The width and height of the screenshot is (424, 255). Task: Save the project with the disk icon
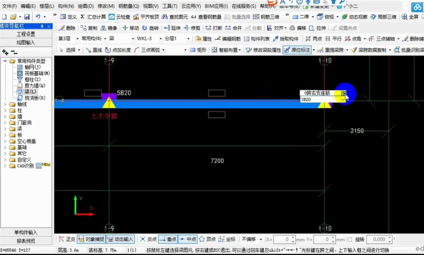click(x=27, y=17)
